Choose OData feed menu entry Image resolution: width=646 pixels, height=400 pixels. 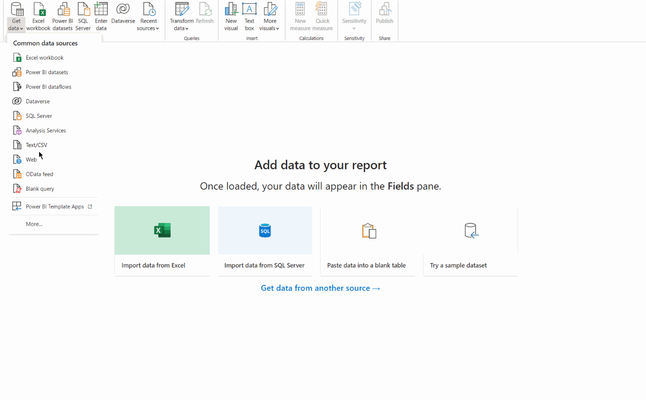[x=54, y=174]
